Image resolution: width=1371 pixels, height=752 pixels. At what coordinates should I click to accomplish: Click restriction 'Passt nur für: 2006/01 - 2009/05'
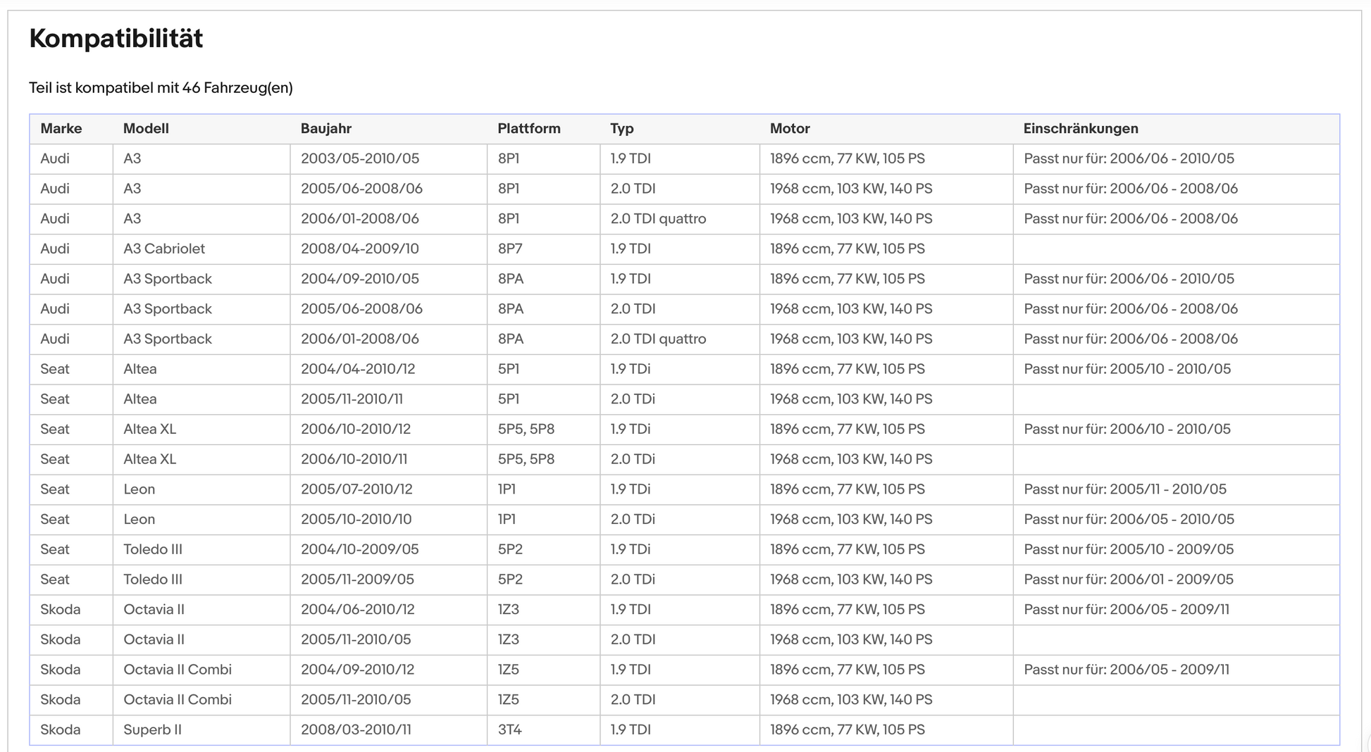coord(1129,579)
